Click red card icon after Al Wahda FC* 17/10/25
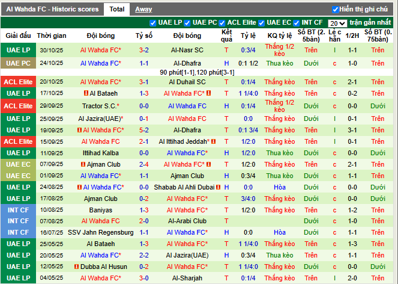This screenshot has width=398, height=284. pos(209,93)
